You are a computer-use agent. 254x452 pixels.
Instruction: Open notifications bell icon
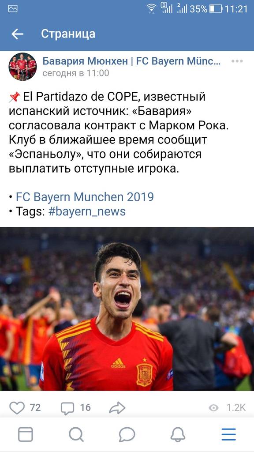click(178, 434)
